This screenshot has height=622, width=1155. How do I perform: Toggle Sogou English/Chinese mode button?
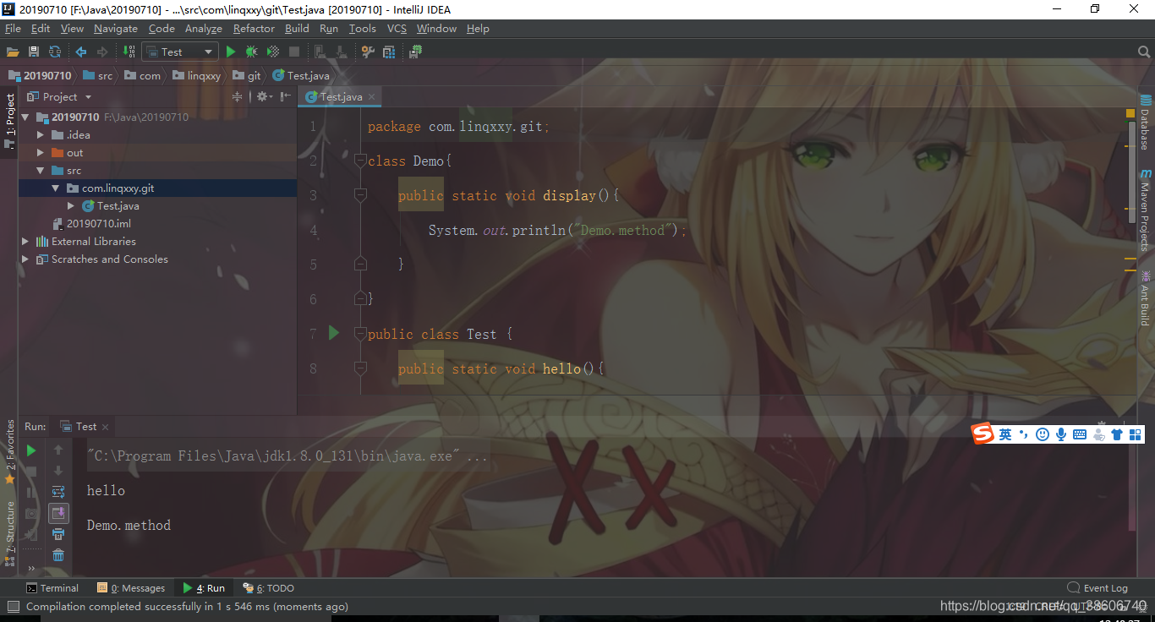point(1005,434)
